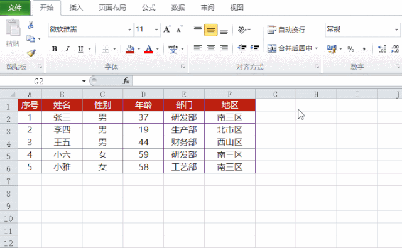Screen dimensions: 402x248
Task: Click the phonetic guide wén icon
Action: click(x=173, y=49)
